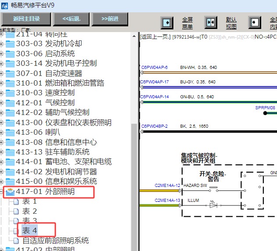Expand the 412-02 辅助气候控制 node
The image size is (277, 251).
coord(1,113)
